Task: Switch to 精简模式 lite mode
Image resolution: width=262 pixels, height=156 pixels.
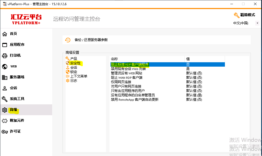Action: click(244, 15)
